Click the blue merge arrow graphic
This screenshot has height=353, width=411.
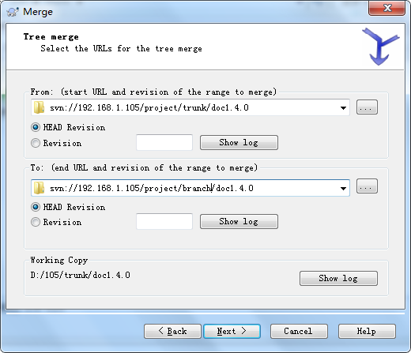(380, 47)
